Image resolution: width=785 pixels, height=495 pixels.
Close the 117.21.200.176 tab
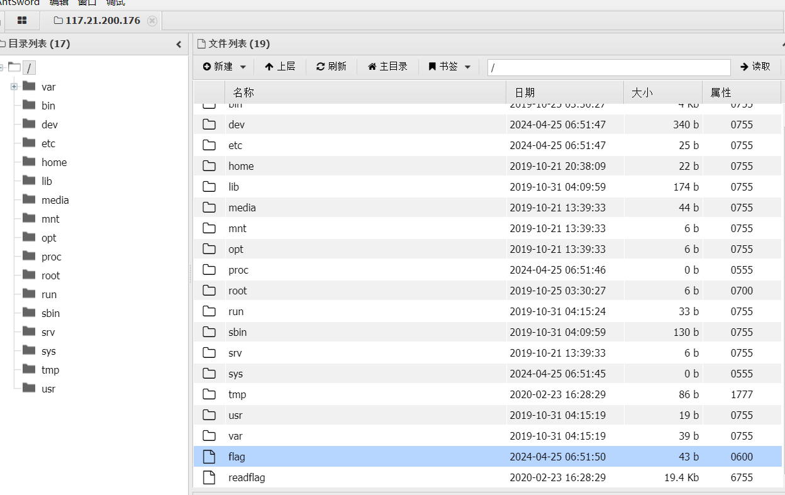152,21
